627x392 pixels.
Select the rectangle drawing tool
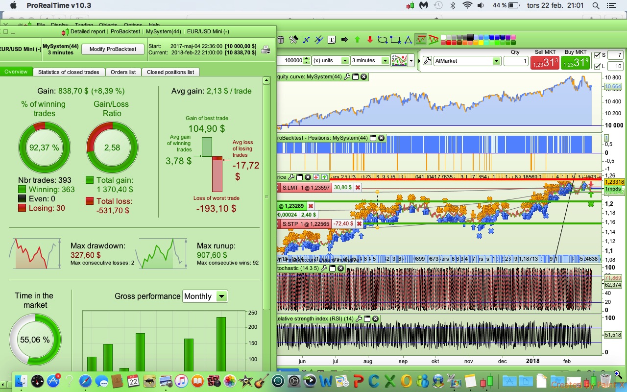tap(395, 40)
